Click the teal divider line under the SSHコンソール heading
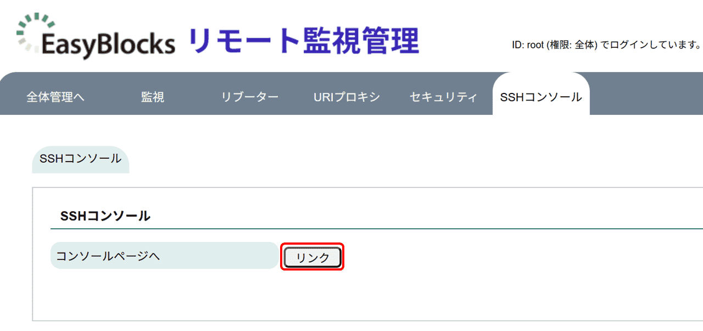This screenshot has height=331, width=703. [x=377, y=228]
